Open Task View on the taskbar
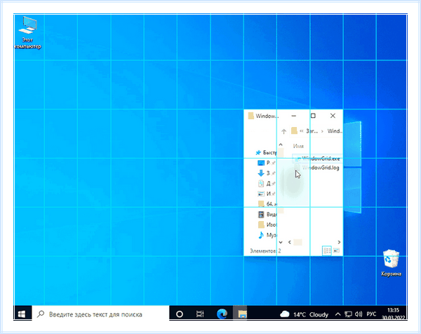Viewport: 421px width, 334px height. 200,314
